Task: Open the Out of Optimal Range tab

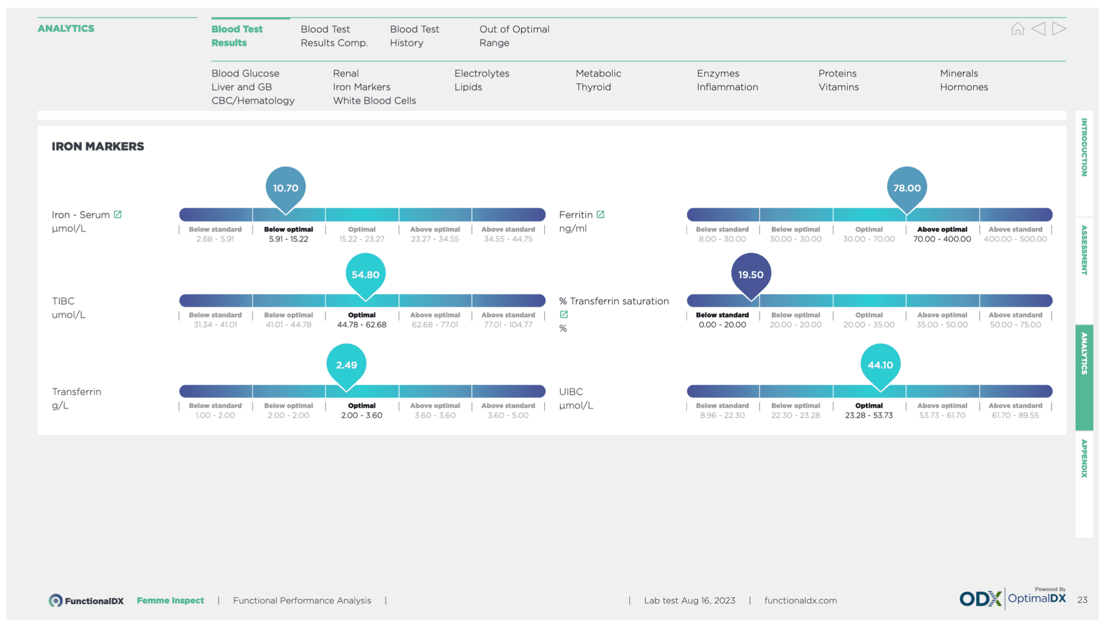Action: (514, 36)
